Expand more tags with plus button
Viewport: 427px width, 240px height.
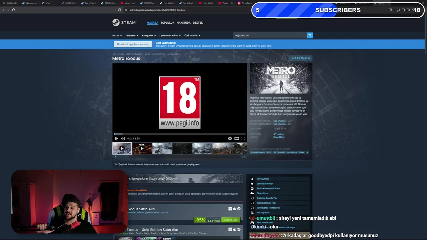pyautogui.click(x=307, y=152)
